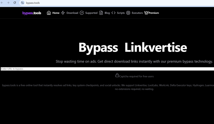
Task: Reload the page with refresh icon
Action: 15,3
